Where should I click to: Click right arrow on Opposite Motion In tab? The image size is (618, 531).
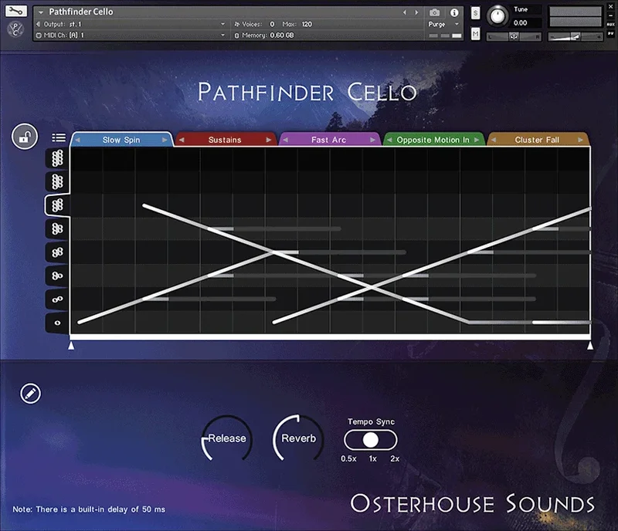point(477,140)
